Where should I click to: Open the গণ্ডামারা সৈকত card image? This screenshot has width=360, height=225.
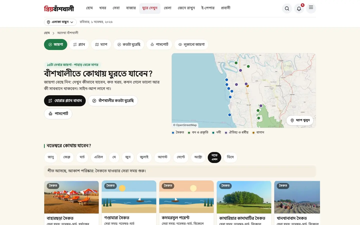129,197
